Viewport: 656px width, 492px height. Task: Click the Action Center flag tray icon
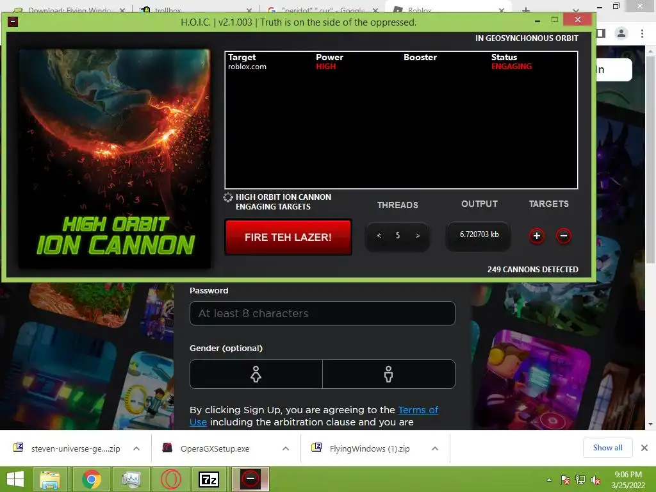click(x=565, y=480)
